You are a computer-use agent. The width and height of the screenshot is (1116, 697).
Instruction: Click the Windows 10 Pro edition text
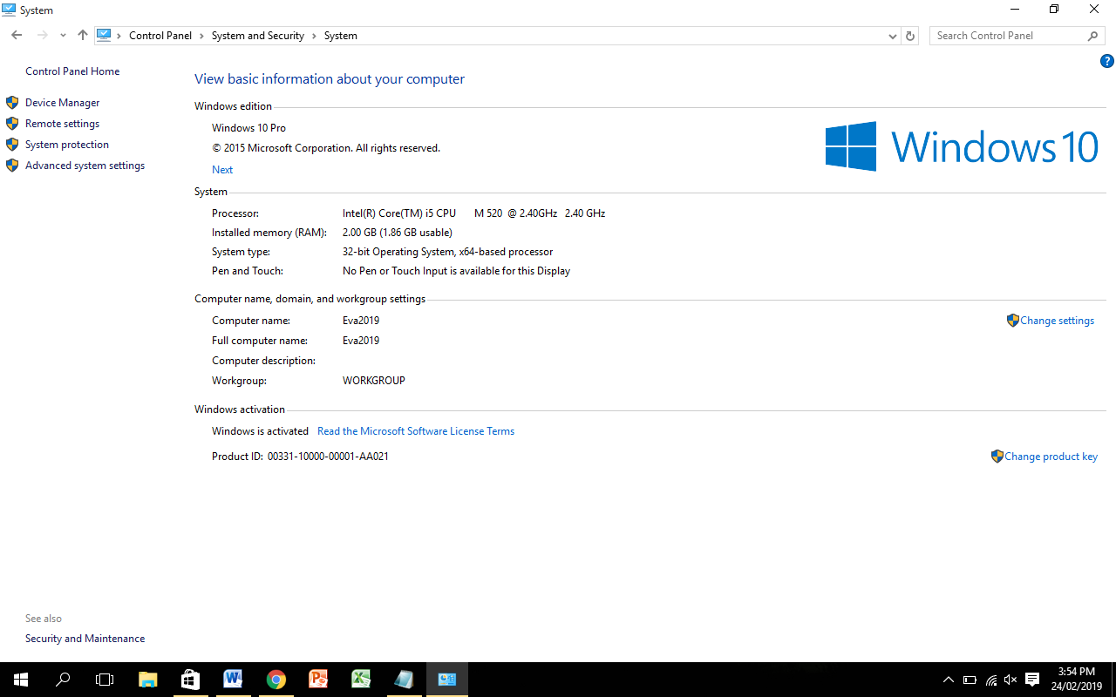pyautogui.click(x=248, y=128)
